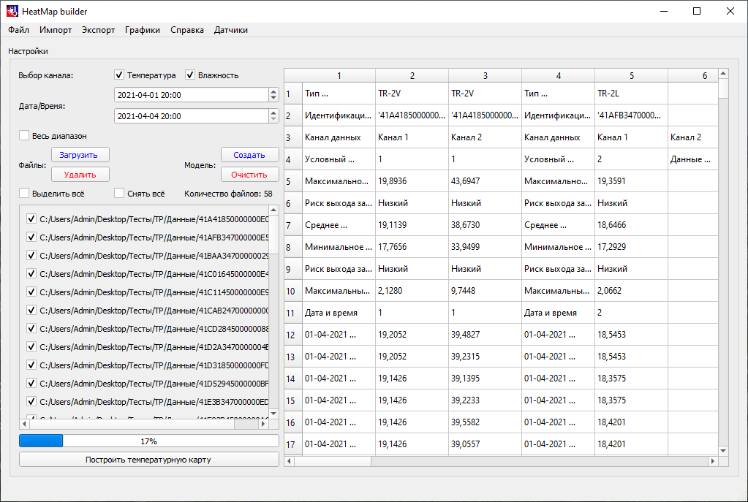Viewport: 748px width, 502px height.
Task: Click the end date field 2021-04-04 20:00
Action: (192, 116)
